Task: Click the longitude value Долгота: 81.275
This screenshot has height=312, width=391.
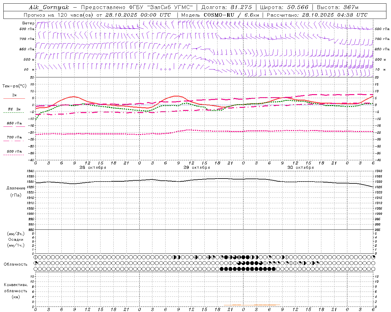Action: point(227,7)
